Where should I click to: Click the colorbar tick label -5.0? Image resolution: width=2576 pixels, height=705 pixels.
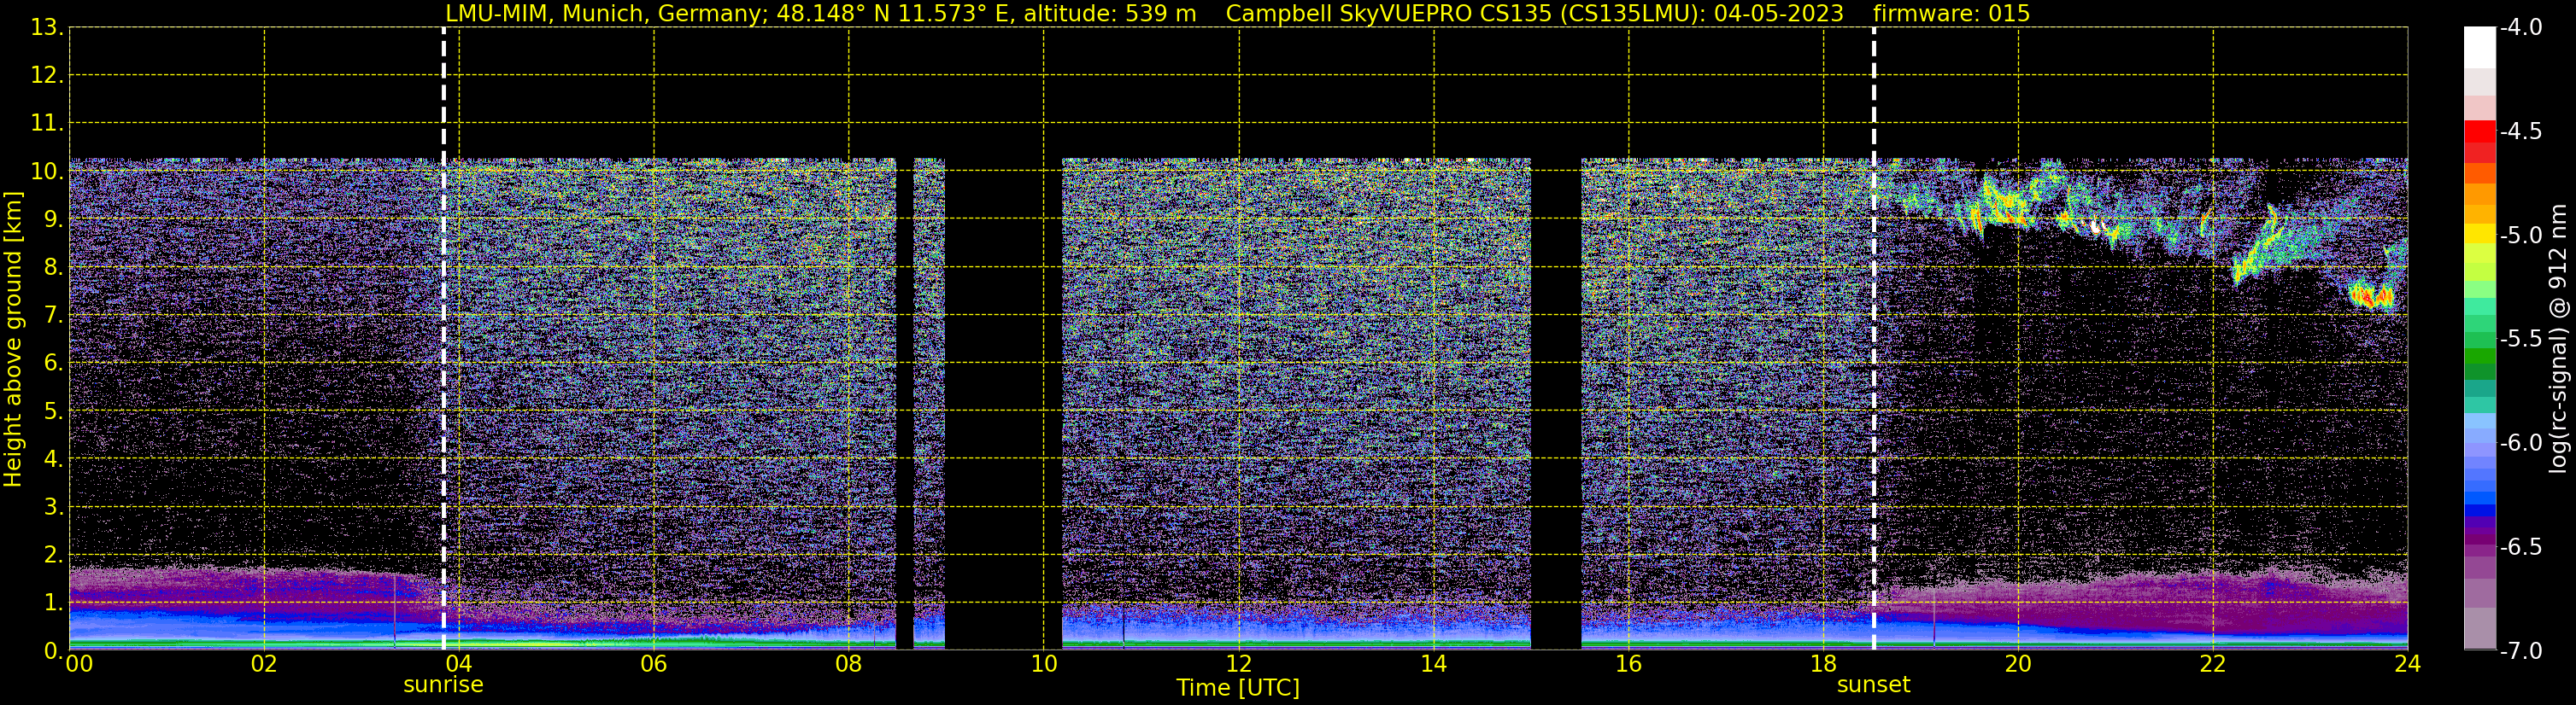point(2521,236)
